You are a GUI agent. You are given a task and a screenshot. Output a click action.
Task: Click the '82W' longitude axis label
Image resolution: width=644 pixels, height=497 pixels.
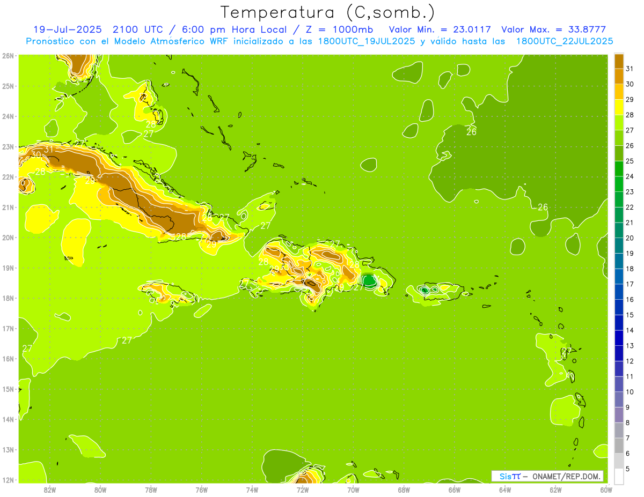pos(50,489)
